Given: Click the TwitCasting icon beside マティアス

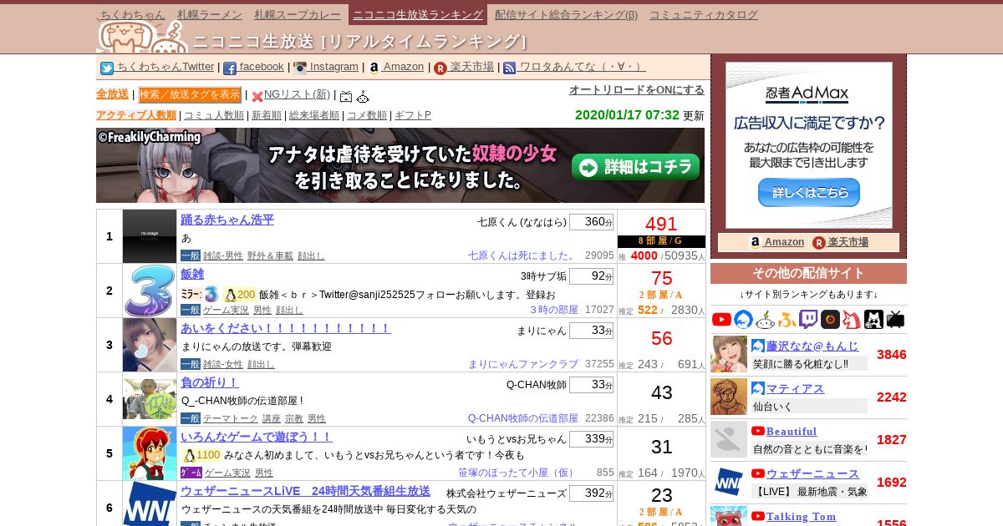Looking at the screenshot, I should pyautogui.click(x=758, y=388).
